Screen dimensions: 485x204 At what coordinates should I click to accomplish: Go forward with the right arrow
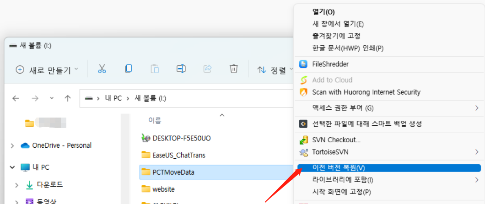35,98
